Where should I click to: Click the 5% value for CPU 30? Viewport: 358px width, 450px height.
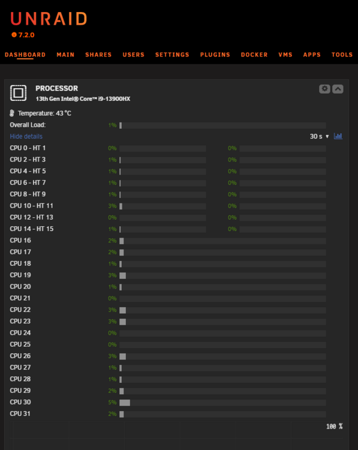pos(113,403)
